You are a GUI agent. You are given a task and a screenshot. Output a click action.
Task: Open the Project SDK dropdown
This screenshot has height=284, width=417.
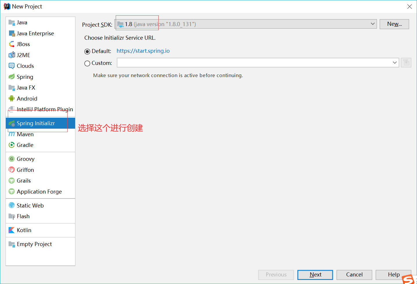point(246,24)
